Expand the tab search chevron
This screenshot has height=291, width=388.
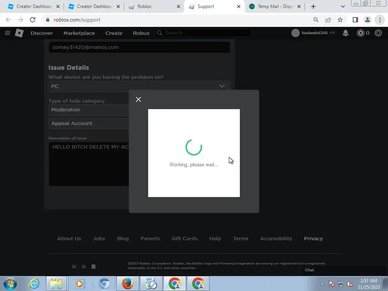(x=343, y=6)
